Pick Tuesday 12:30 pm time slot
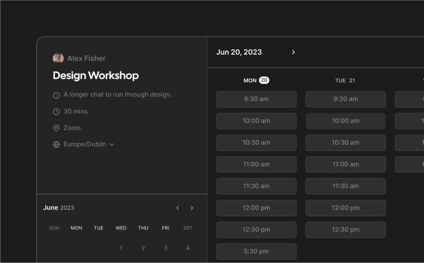Viewport: 424px width, 263px height. [345, 229]
